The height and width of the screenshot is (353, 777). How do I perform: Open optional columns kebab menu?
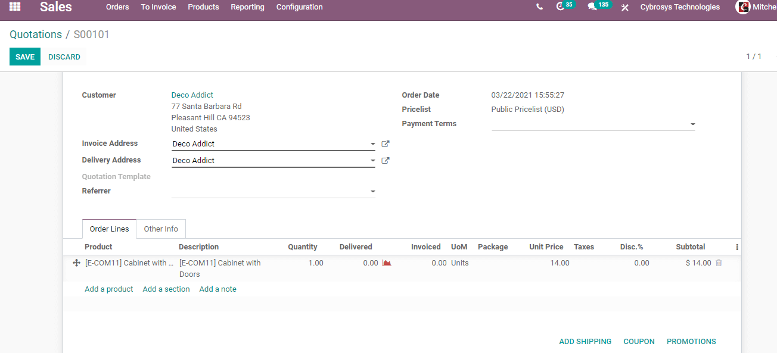(737, 247)
